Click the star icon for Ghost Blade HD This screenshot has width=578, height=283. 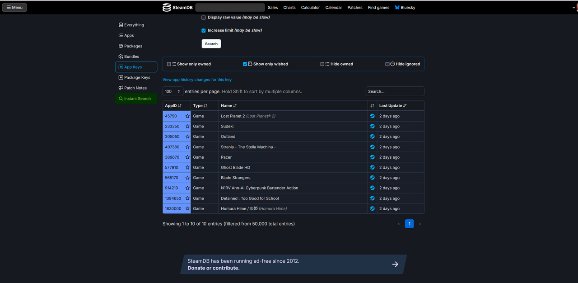(187, 168)
